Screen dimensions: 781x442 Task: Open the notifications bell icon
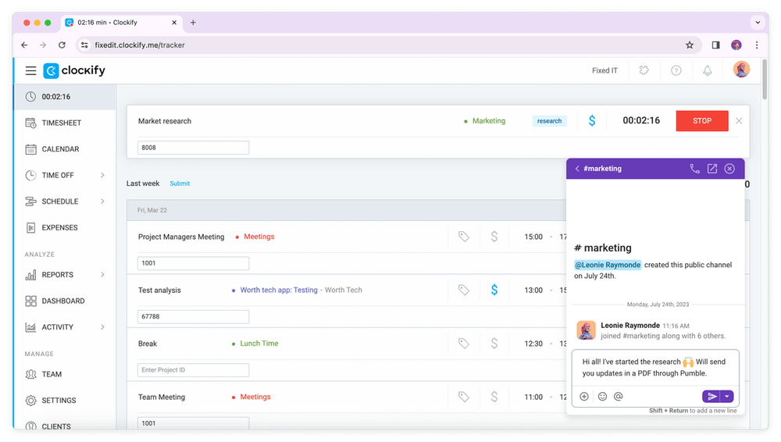[x=708, y=70]
